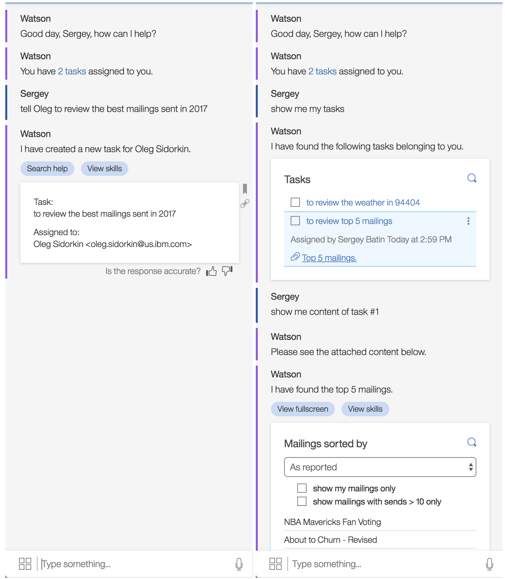
Task: Open task 'to review top 5 mailings'
Action: [349, 221]
